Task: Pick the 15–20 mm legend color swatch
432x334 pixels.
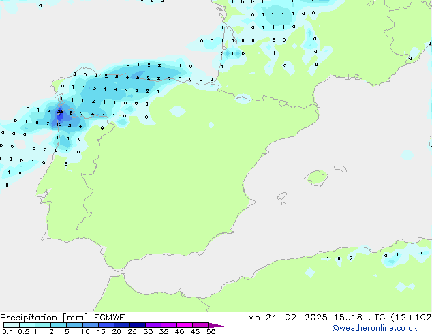Action: 106,325
